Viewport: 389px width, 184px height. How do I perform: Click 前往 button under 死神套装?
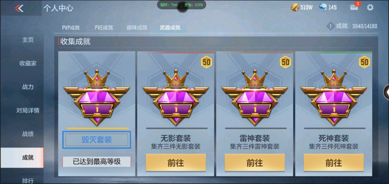tap(334, 163)
